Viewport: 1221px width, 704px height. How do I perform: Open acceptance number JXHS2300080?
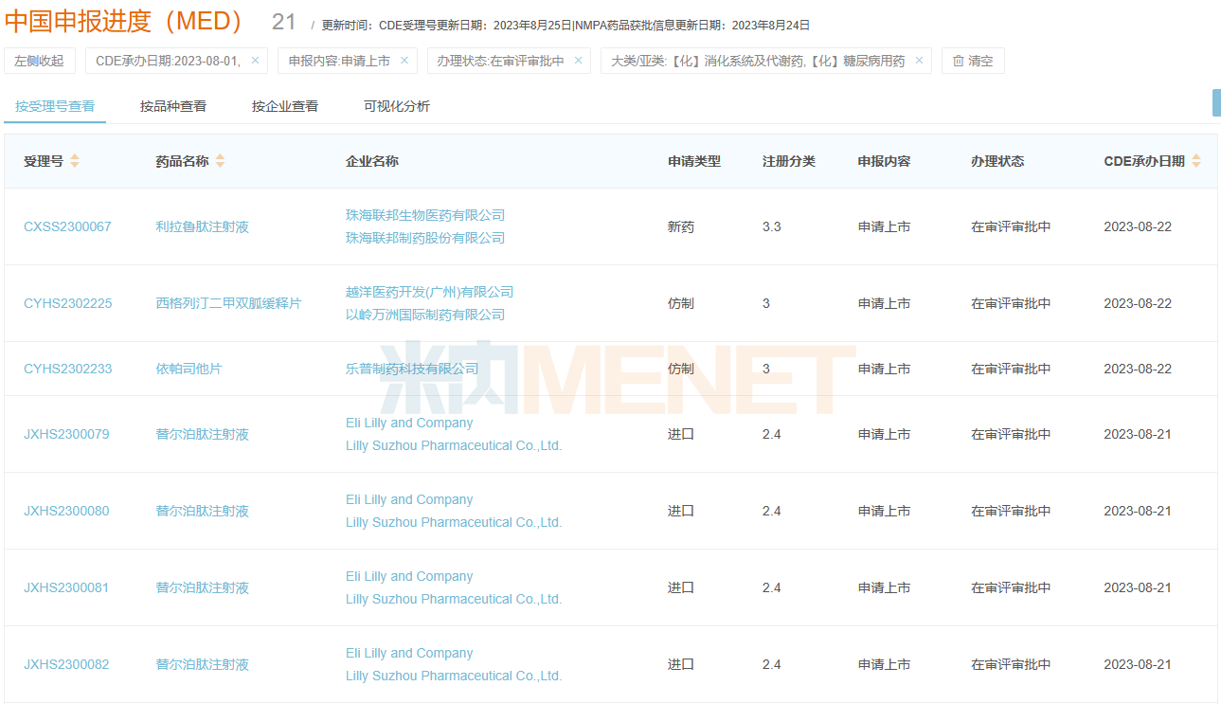(66, 511)
